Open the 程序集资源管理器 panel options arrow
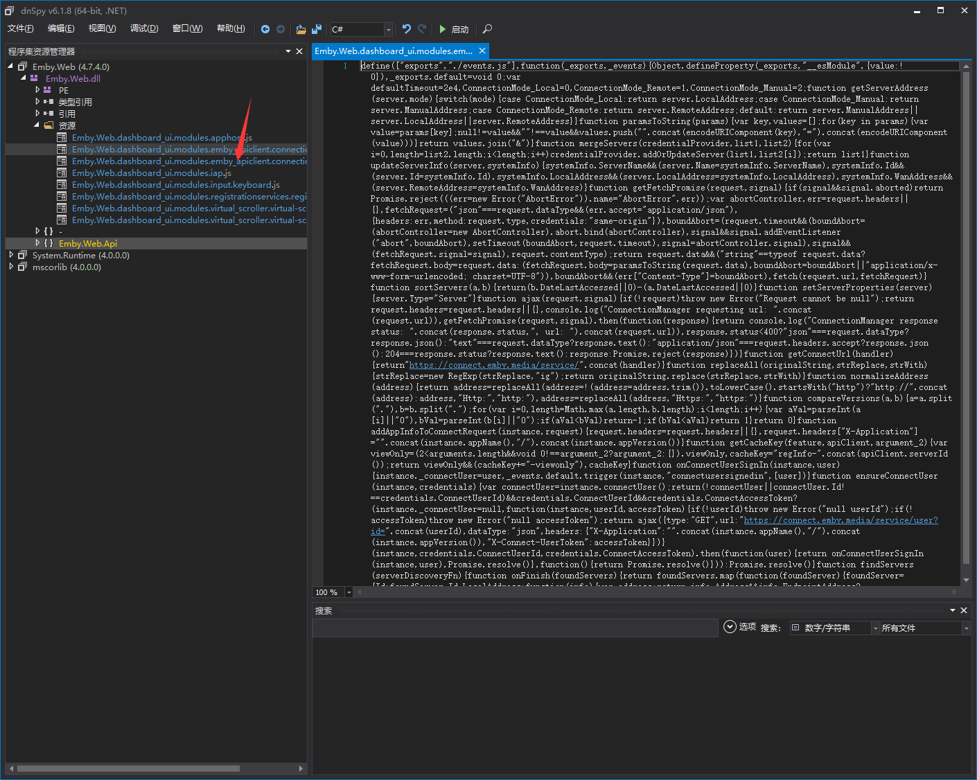Viewport: 977px width, 780px height. (x=288, y=51)
